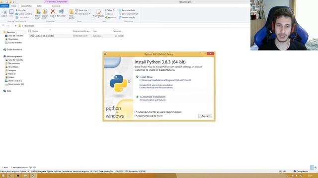This screenshot has width=318, height=178.
Task: Open Abrir dropdown in ribbon
Action: (109, 10)
